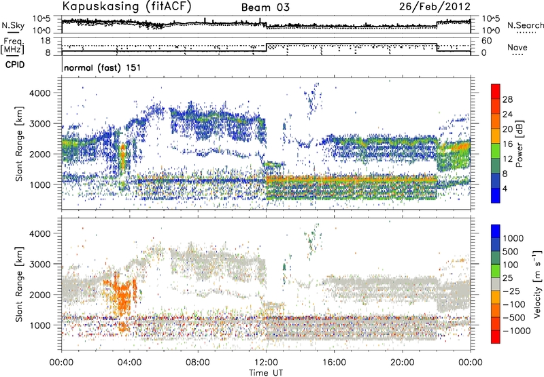Click the blue bottom segment of the power color bar

click(496, 195)
